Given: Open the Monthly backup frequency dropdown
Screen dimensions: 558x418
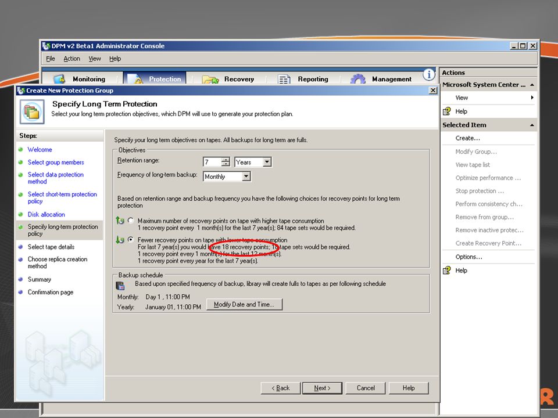Looking at the screenshot, I should pyautogui.click(x=246, y=176).
